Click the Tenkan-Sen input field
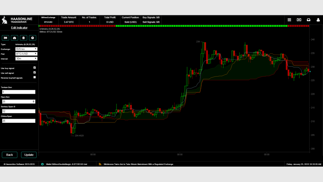 point(19,92)
